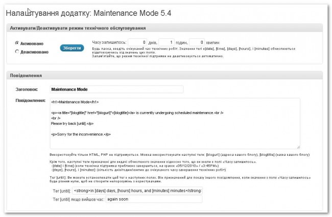
Task: Click inside the Повідомлення HTML textarea
Action: pyautogui.click(x=175, y=123)
